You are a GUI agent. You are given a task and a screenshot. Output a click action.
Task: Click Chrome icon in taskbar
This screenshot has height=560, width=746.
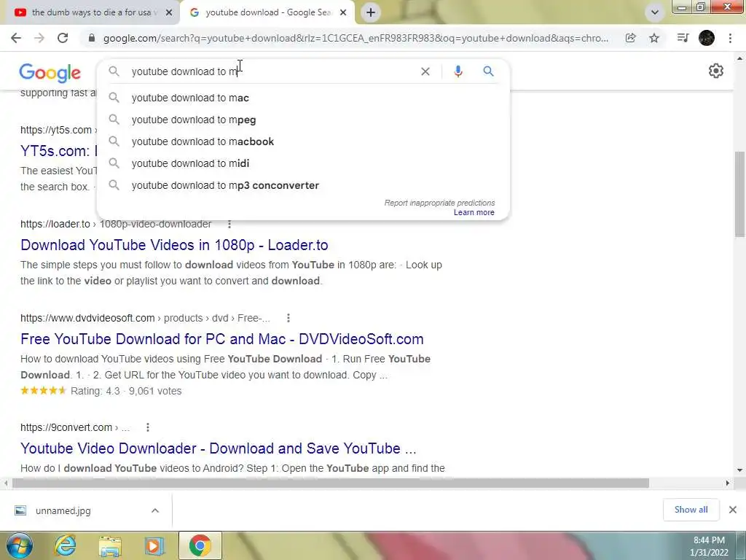pyautogui.click(x=200, y=545)
